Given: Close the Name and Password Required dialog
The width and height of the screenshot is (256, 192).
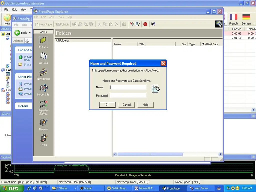Looking at the screenshot, I should point(163,63).
